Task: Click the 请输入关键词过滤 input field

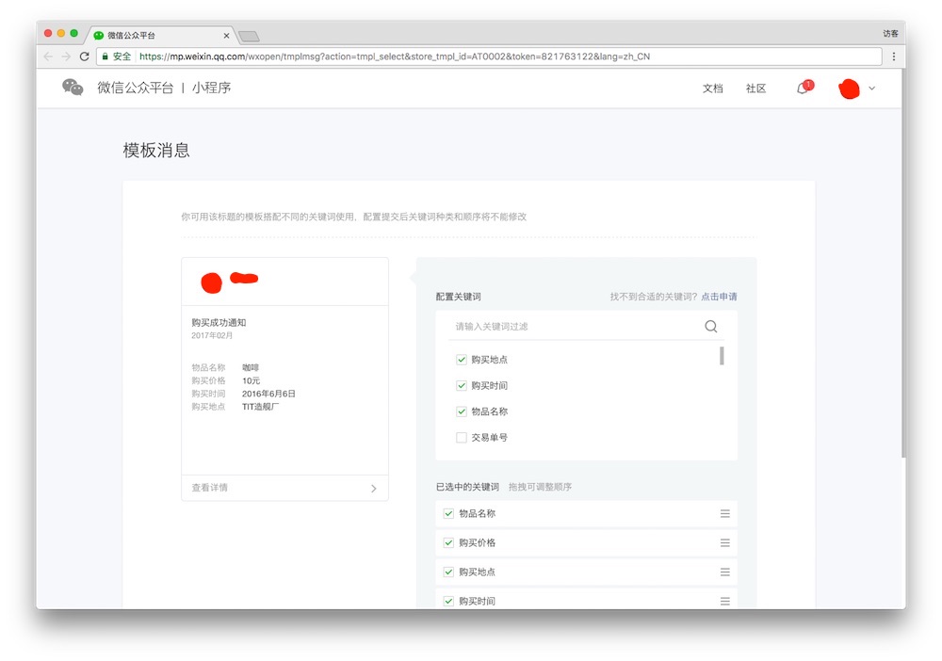Action: pos(575,327)
